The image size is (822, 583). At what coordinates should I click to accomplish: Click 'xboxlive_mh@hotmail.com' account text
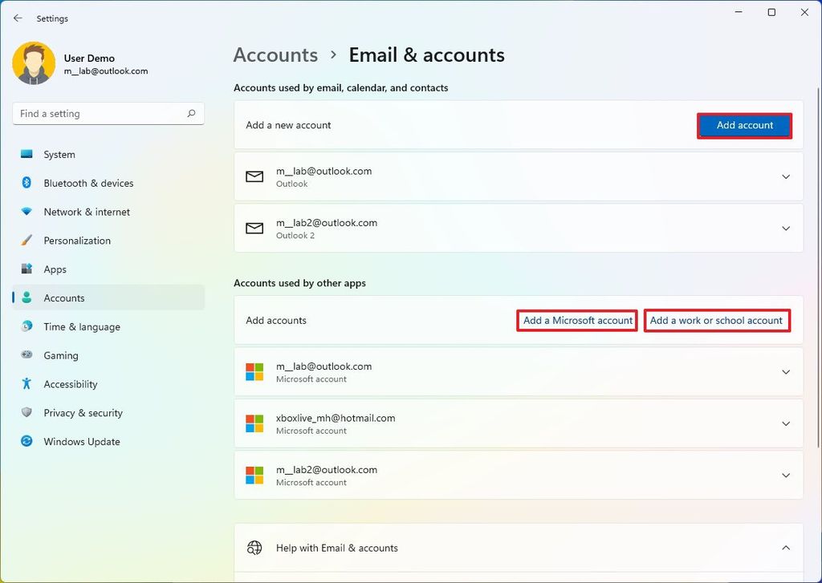336,418
